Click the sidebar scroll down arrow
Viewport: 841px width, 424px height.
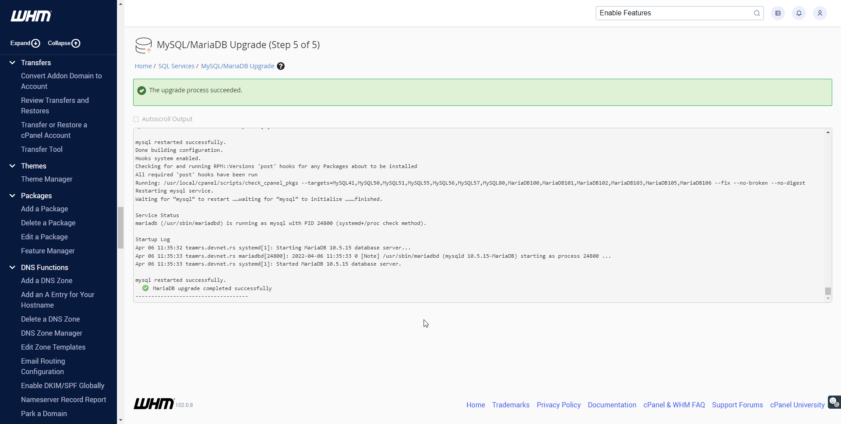pos(121,420)
